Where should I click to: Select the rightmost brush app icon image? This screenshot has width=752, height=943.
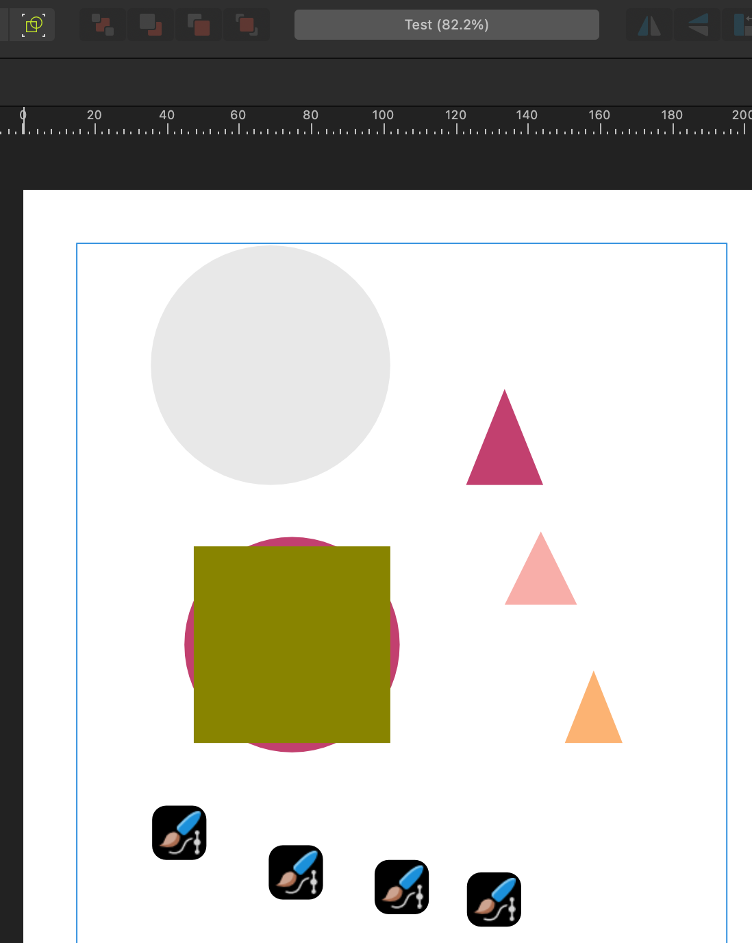click(494, 899)
